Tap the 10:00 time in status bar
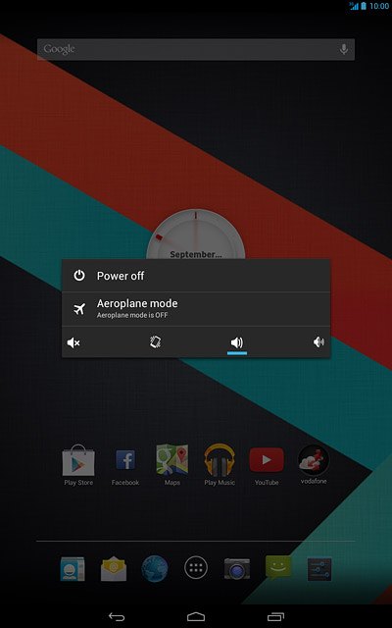Image resolution: width=392 pixels, height=628 pixels. coord(379,6)
